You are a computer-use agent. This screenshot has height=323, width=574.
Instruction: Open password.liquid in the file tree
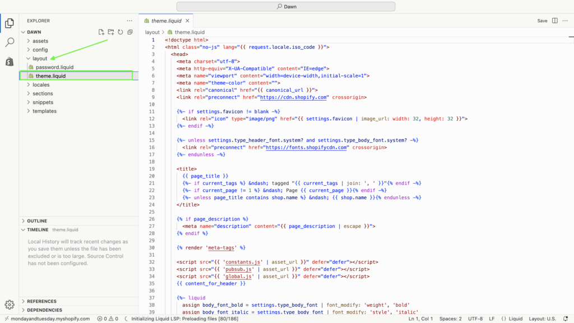pos(54,67)
